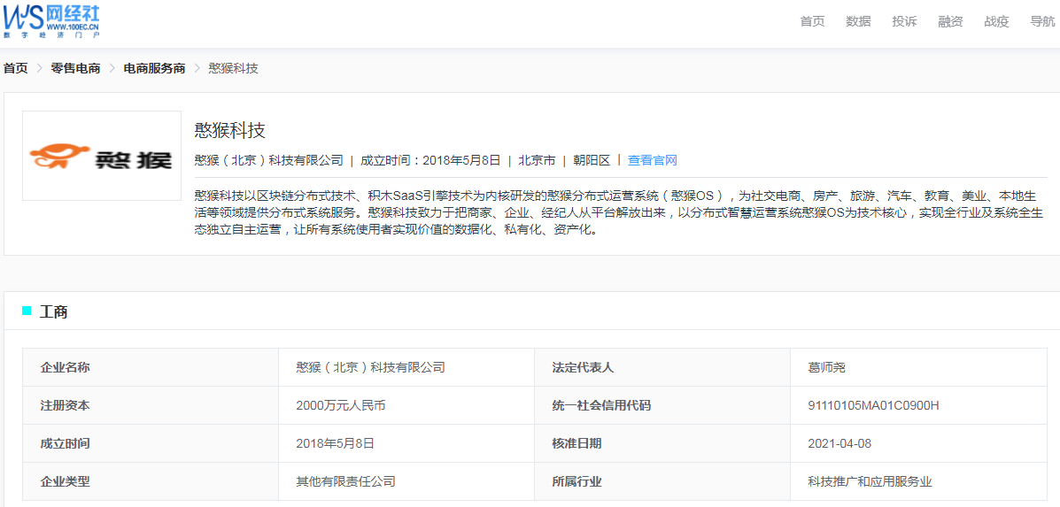This screenshot has width=1060, height=507.
Task: Open the 数据 nav menu item
Action: coord(859,21)
